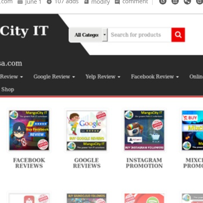Click the 'June 1' date text
This screenshot has width=203, height=203.
33,2
